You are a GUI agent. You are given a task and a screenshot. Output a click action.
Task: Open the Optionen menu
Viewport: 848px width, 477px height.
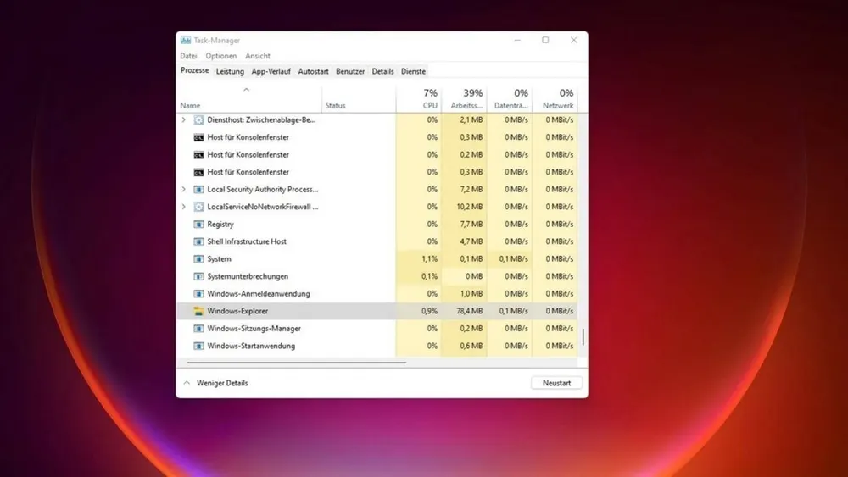[x=221, y=56]
